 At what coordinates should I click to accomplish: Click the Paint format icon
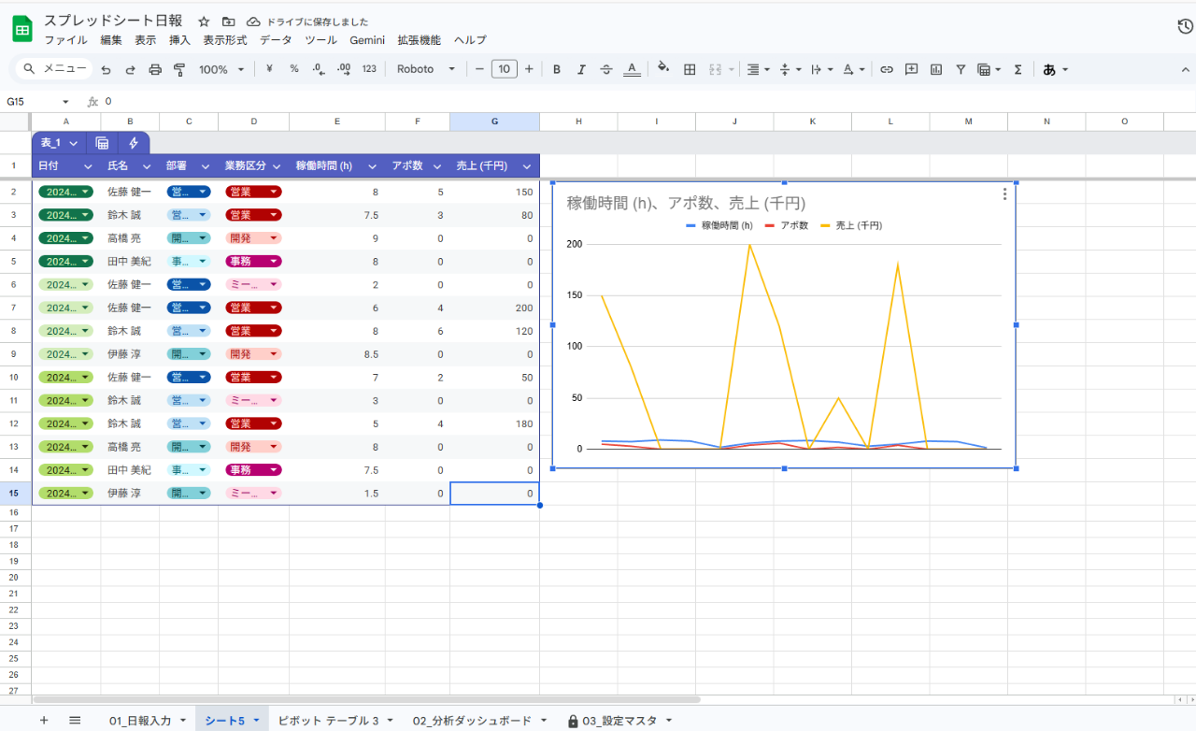coord(179,68)
